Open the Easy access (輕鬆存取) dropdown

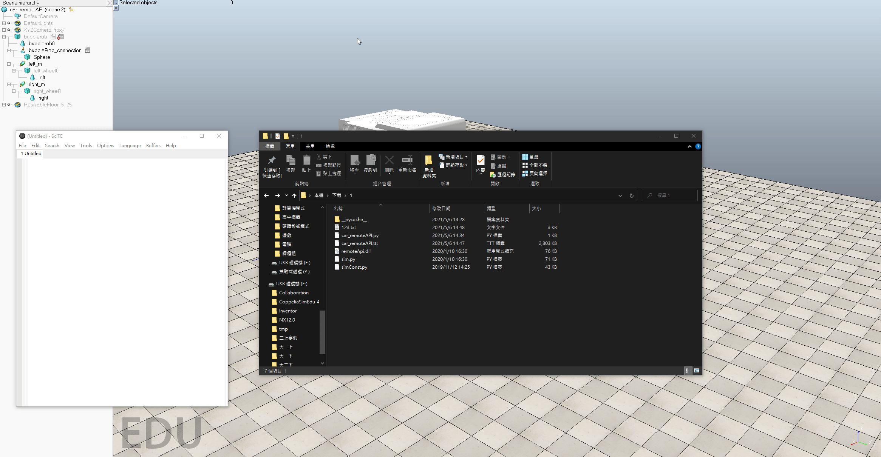tap(453, 165)
